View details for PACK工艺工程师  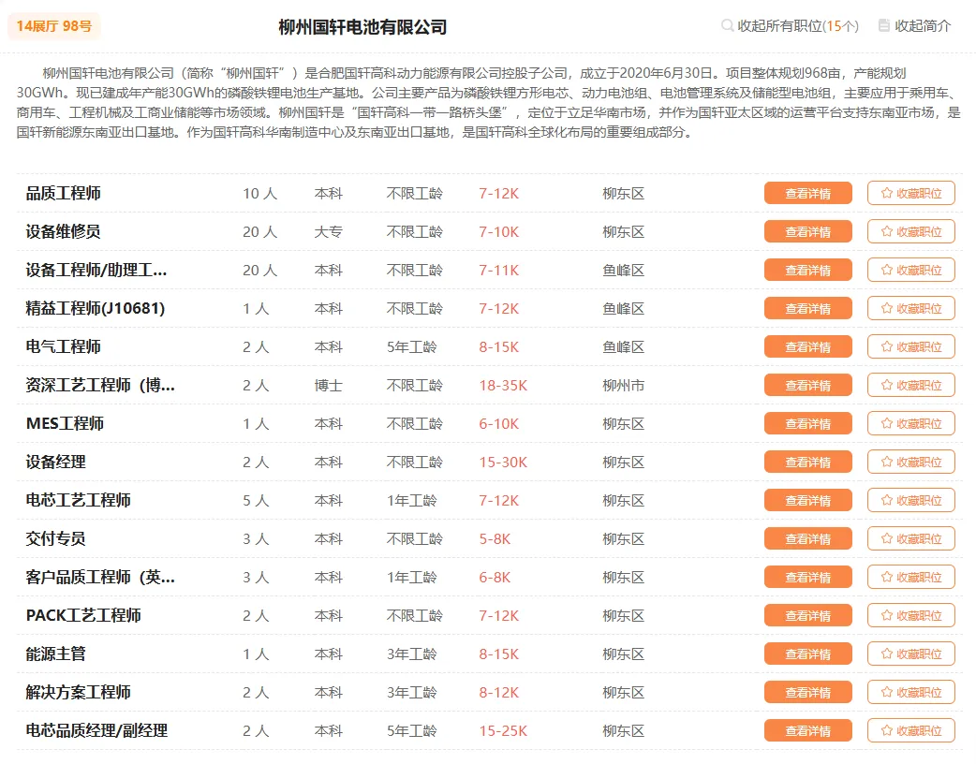click(x=808, y=615)
